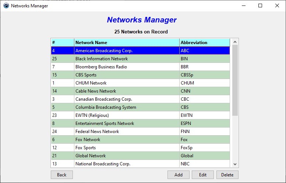Sort by the Network Name column header
The width and height of the screenshot is (286, 183).
click(x=127, y=43)
